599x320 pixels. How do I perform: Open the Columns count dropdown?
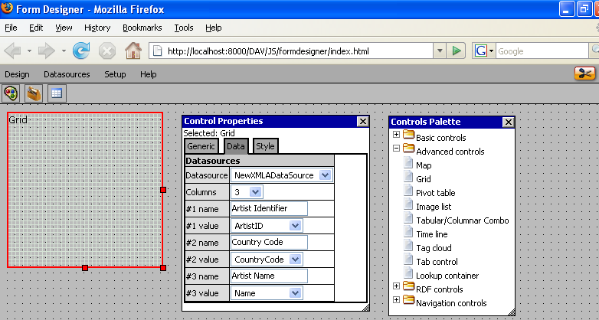[256, 192]
